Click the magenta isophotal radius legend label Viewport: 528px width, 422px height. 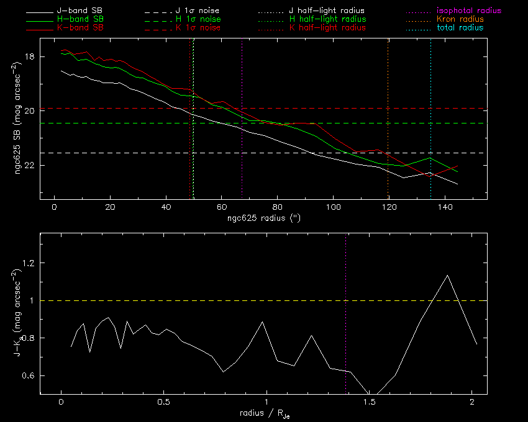469,11
